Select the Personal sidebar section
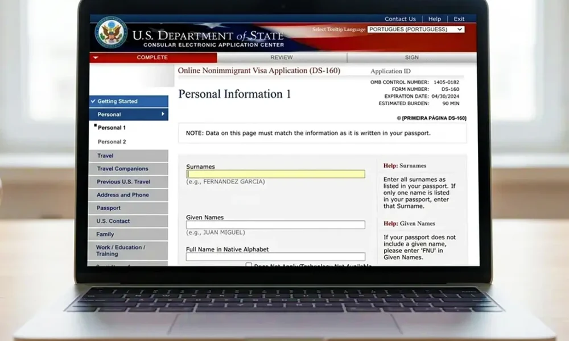This screenshot has width=569, height=341. [x=129, y=114]
